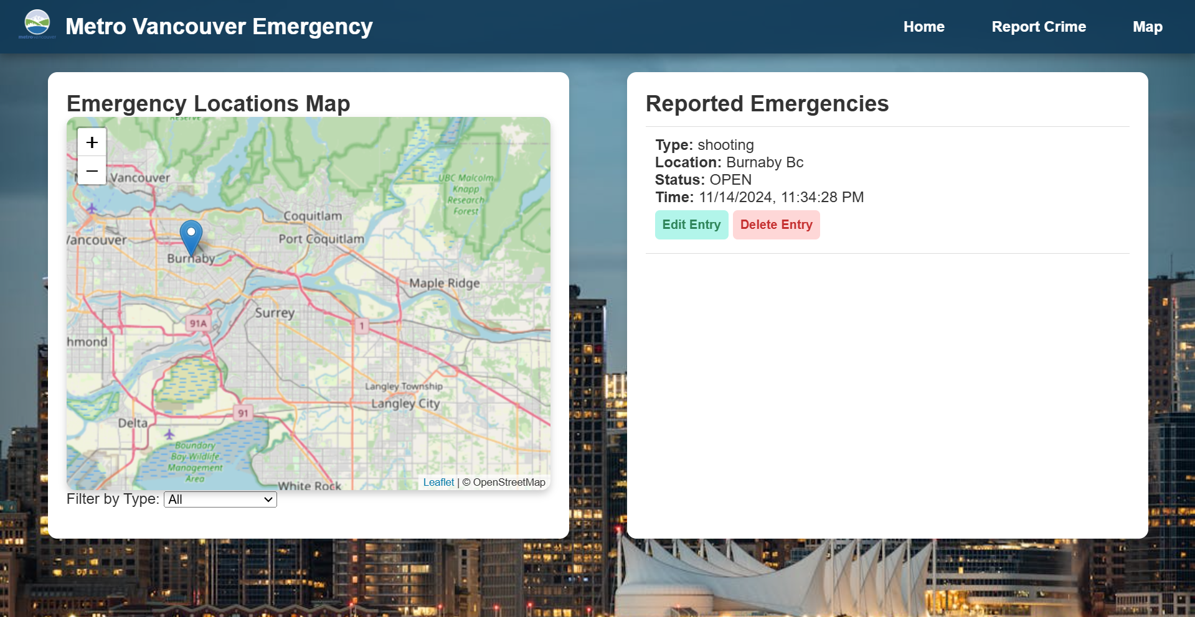1195x617 pixels.
Task: Click the highway 91 route shield on map
Action: pos(243,412)
